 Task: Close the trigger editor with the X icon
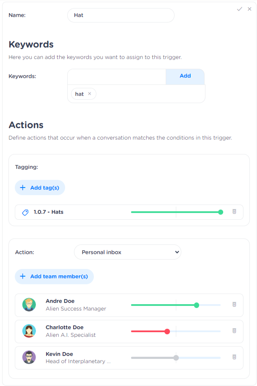point(249,9)
